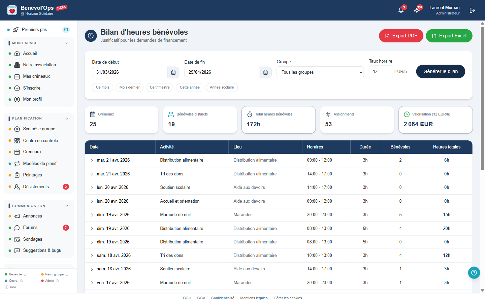Click the Export PDF button
This screenshot has width=485, height=303.
coord(401,36)
